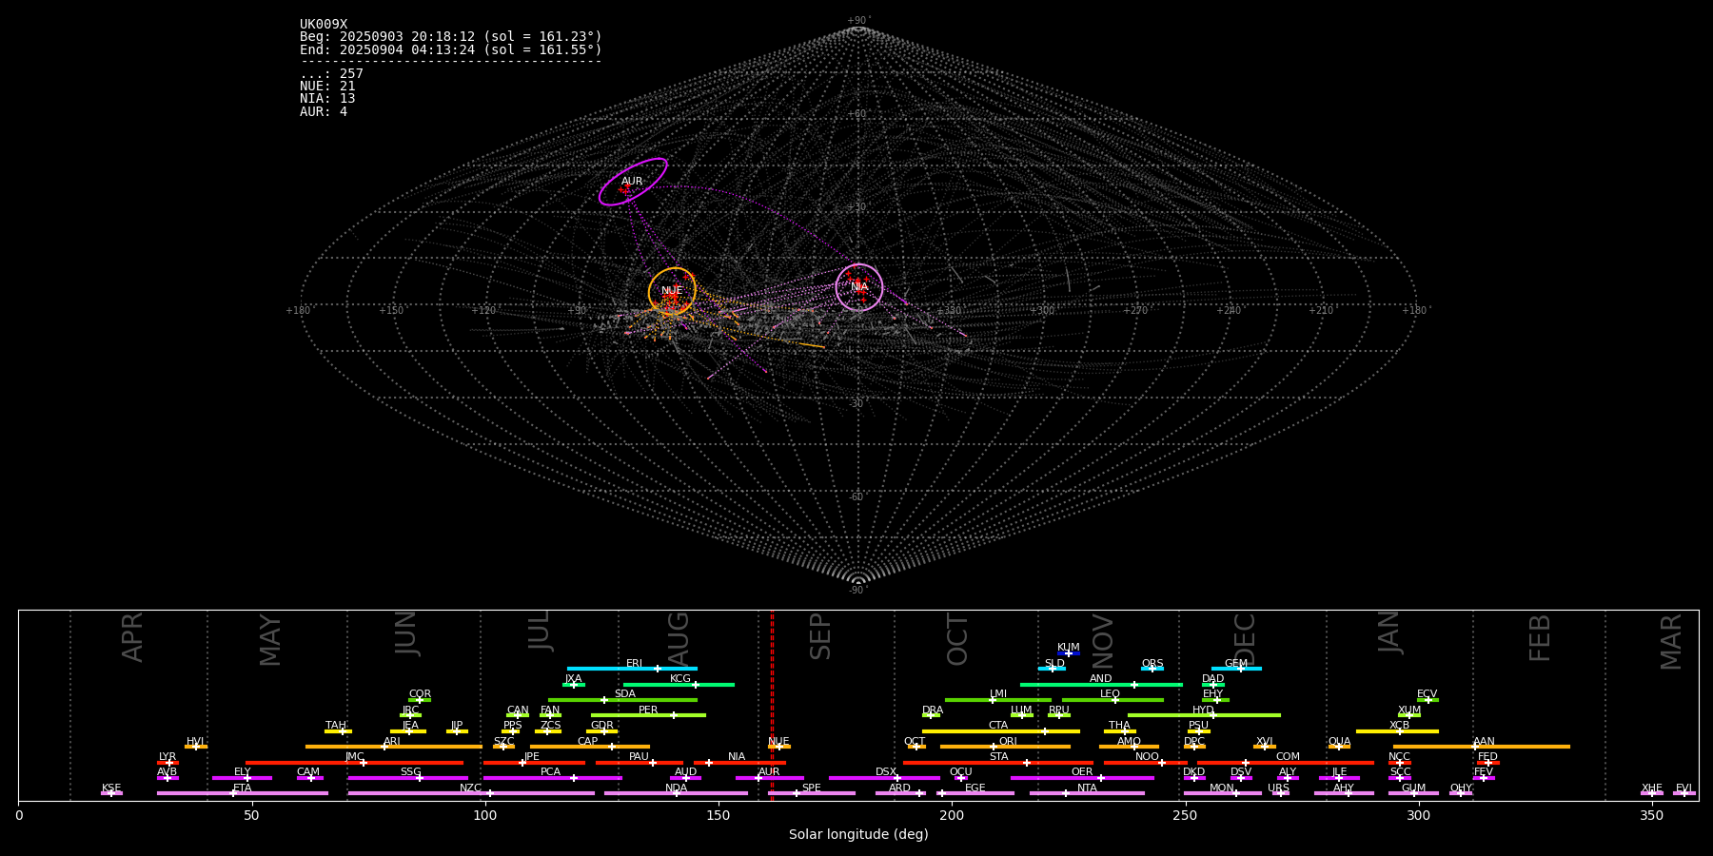Select the KSE bar at timeline start
1713x856 pixels.
click(x=111, y=793)
